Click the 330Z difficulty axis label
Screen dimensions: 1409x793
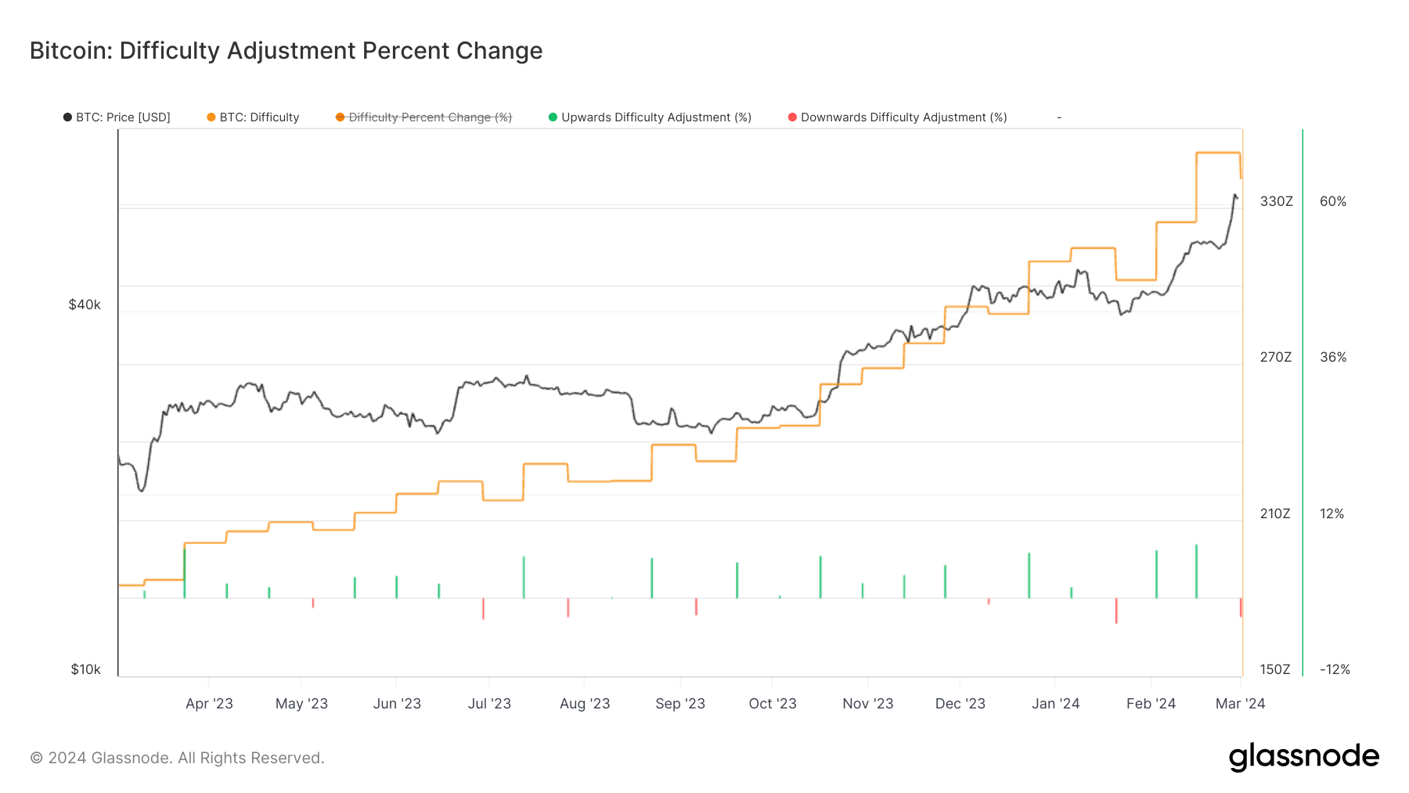point(1276,201)
